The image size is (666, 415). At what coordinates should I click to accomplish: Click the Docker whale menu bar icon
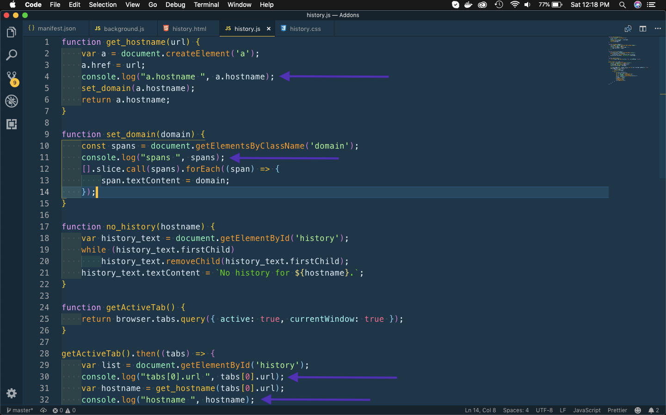coord(468,5)
